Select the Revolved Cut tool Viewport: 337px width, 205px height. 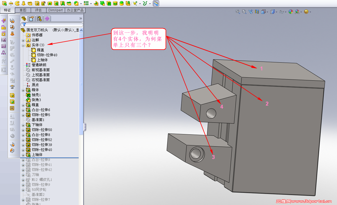[50, 3]
